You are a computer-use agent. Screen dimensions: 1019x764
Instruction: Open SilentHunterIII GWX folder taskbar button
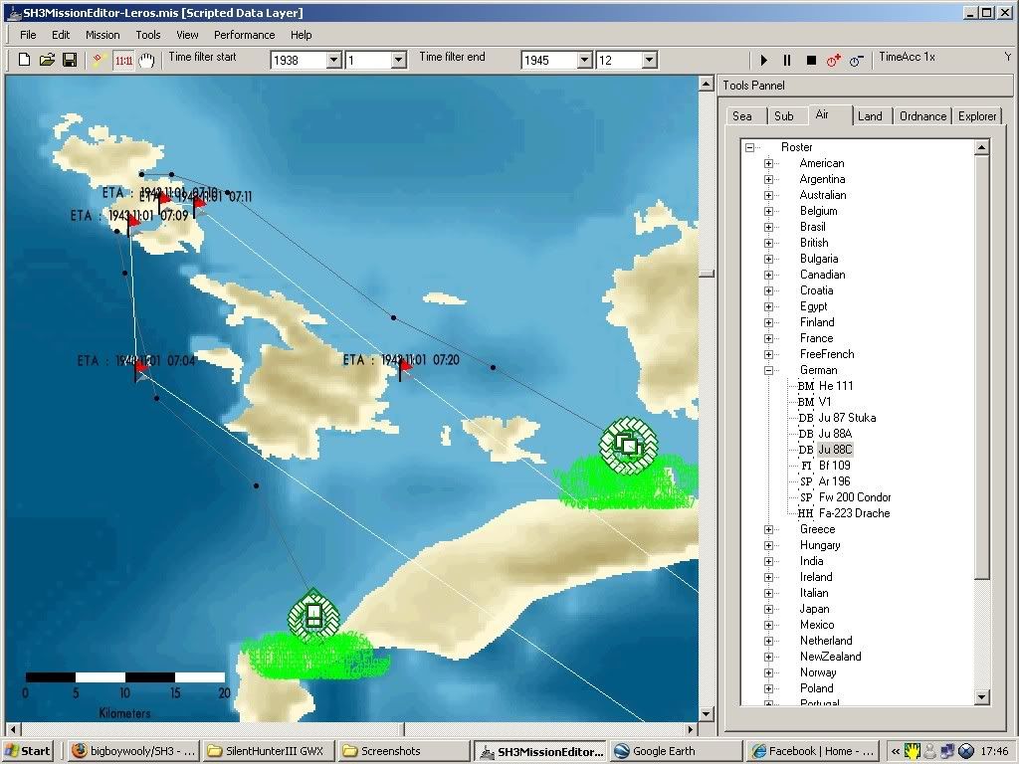[269, 751]
